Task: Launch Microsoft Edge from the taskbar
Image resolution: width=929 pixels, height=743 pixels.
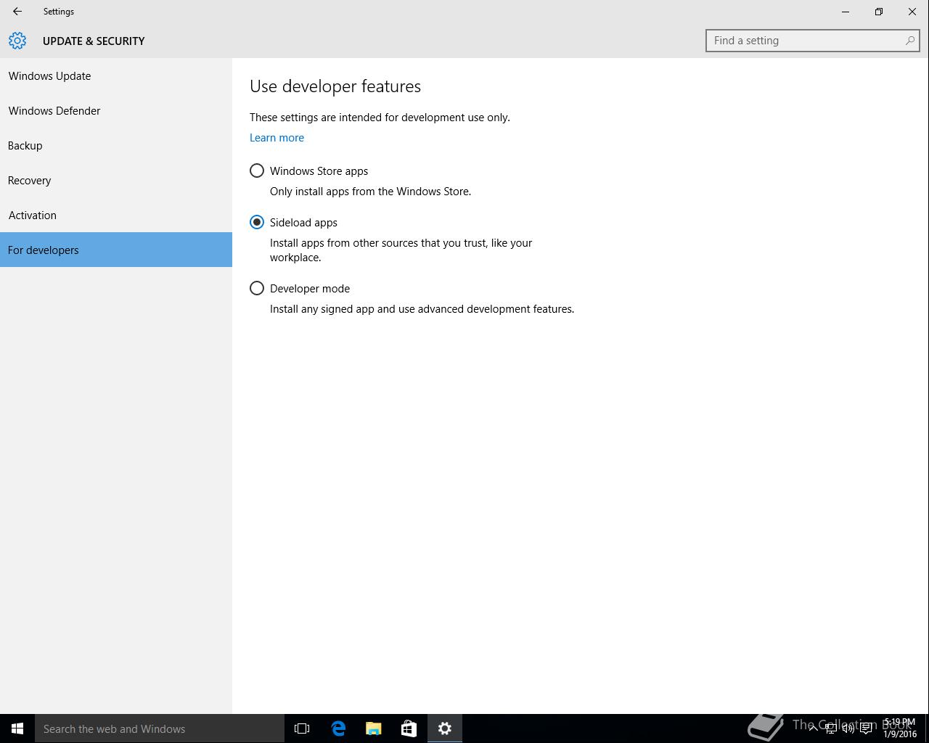Action: click(338, 728)
